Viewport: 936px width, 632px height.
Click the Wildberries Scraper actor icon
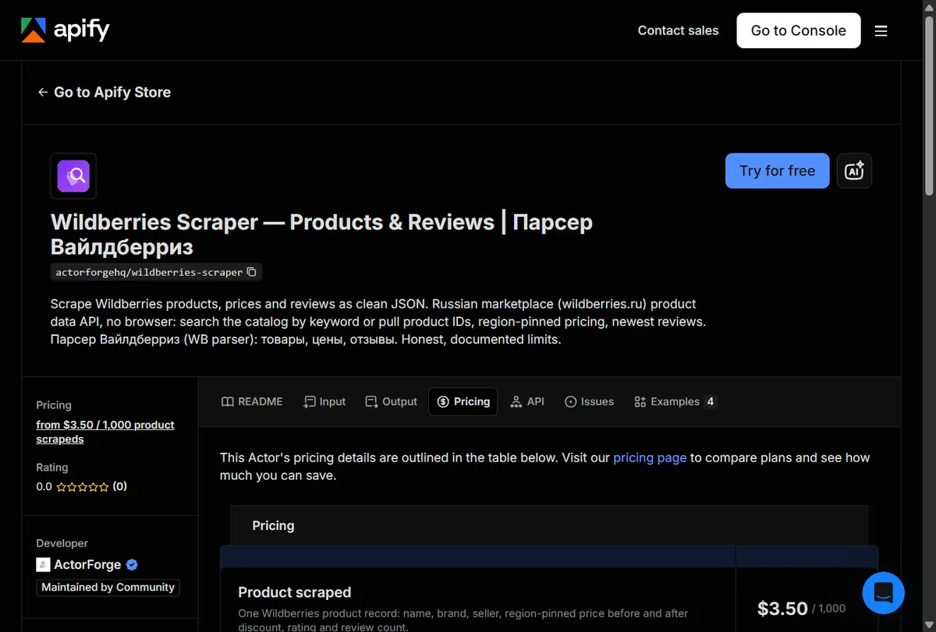coord(73,175)
